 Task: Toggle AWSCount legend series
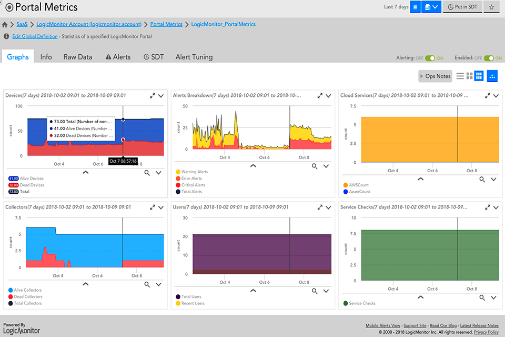(356, 185)
